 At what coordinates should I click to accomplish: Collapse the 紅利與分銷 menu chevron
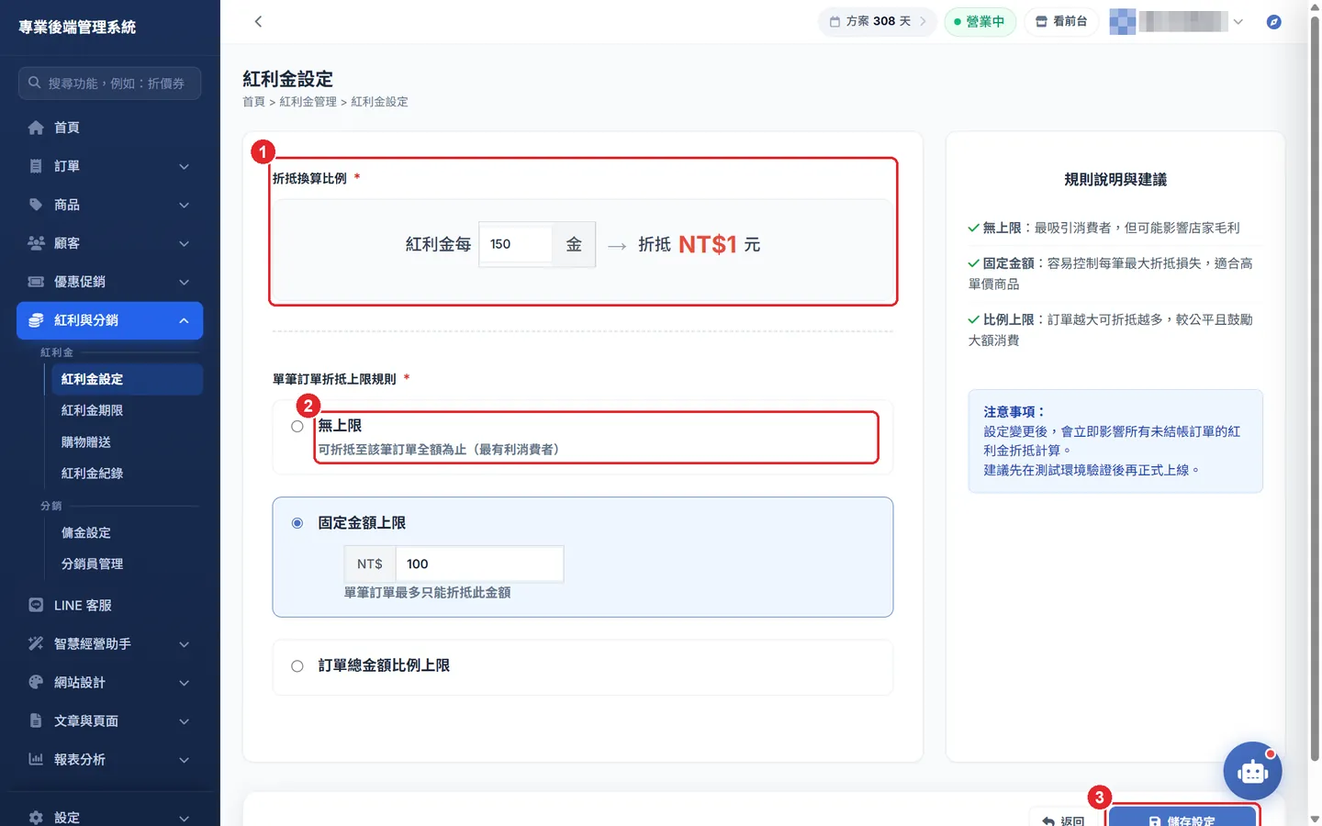tap(184, 320)
